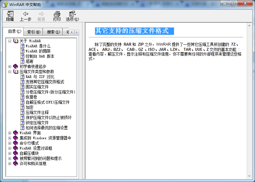Open the 分卷压缩文件(拆分压缩文件) topic

50,92
